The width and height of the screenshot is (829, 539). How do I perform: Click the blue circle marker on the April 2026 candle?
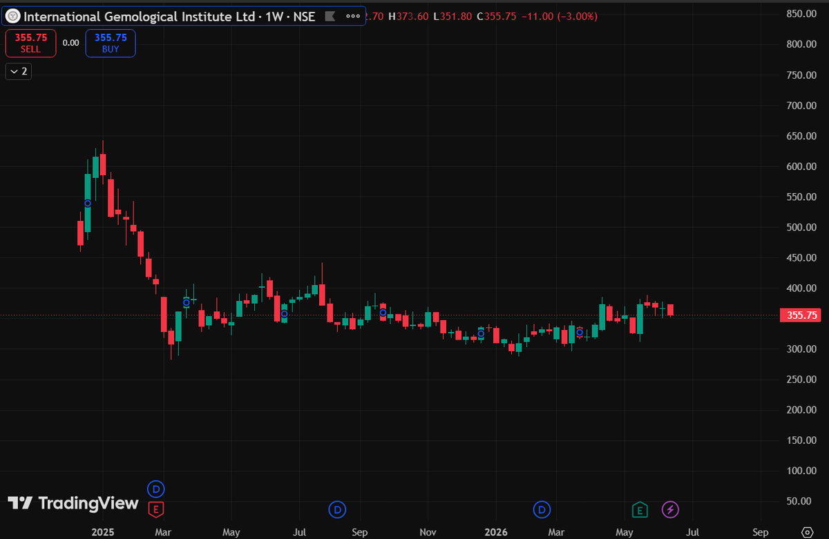point(580,332)
